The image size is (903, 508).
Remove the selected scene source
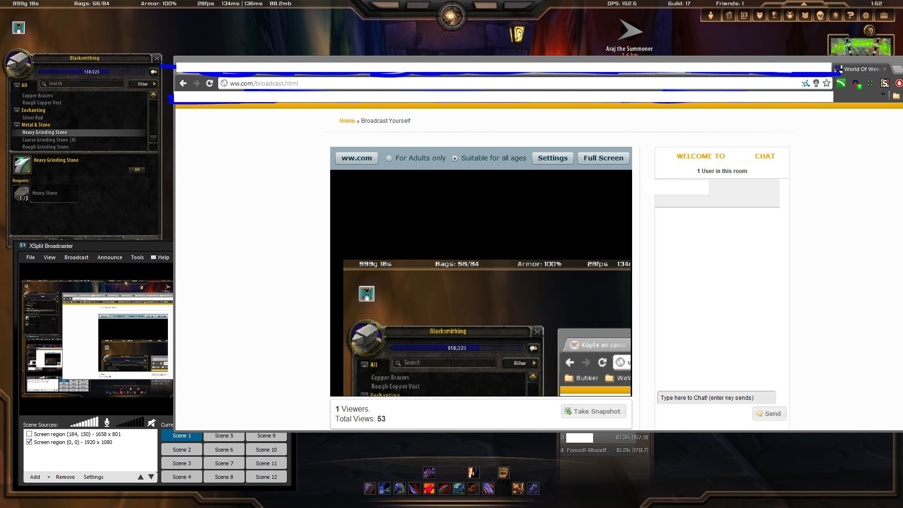tap(65, 477)
